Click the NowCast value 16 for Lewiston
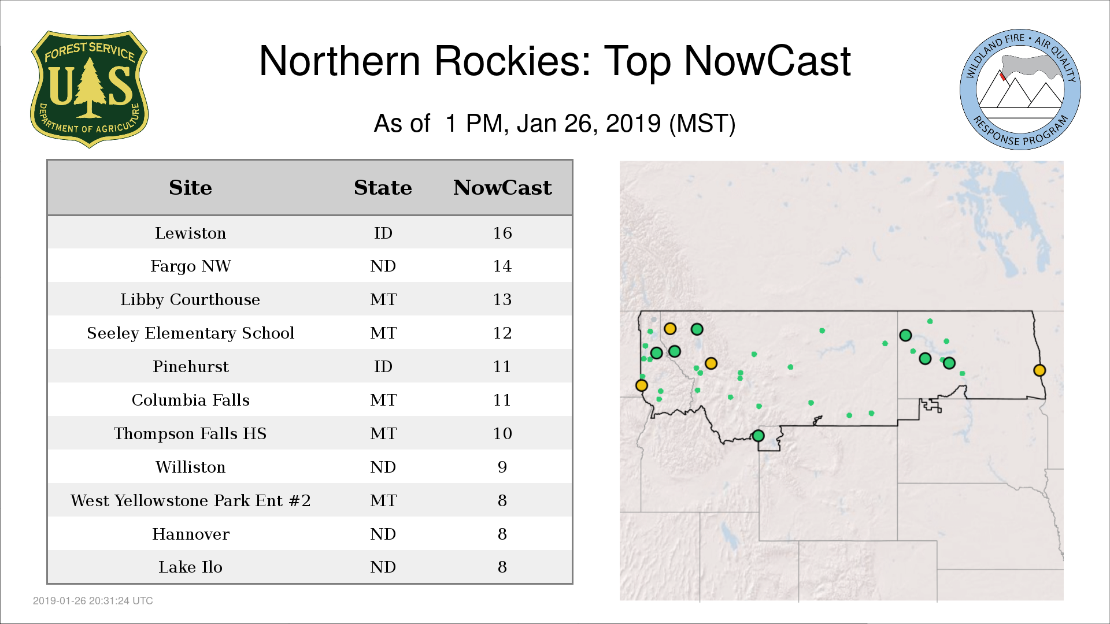Screen dimensions: 1110x624 pos(502,233)
